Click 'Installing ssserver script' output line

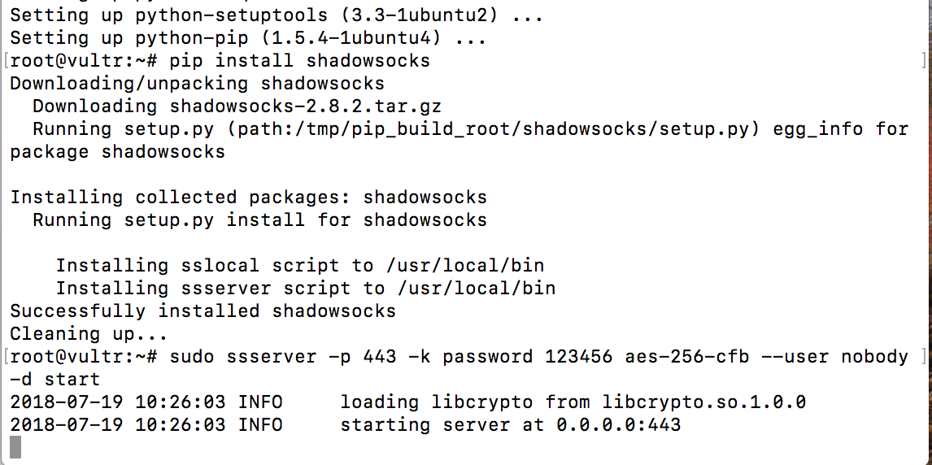306,289
